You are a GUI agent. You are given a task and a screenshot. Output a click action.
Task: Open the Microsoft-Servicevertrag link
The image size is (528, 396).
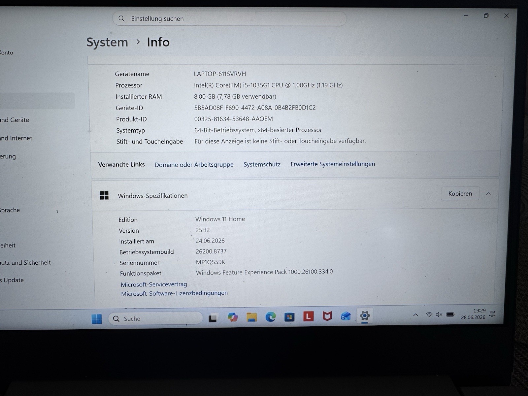(154, 284)
